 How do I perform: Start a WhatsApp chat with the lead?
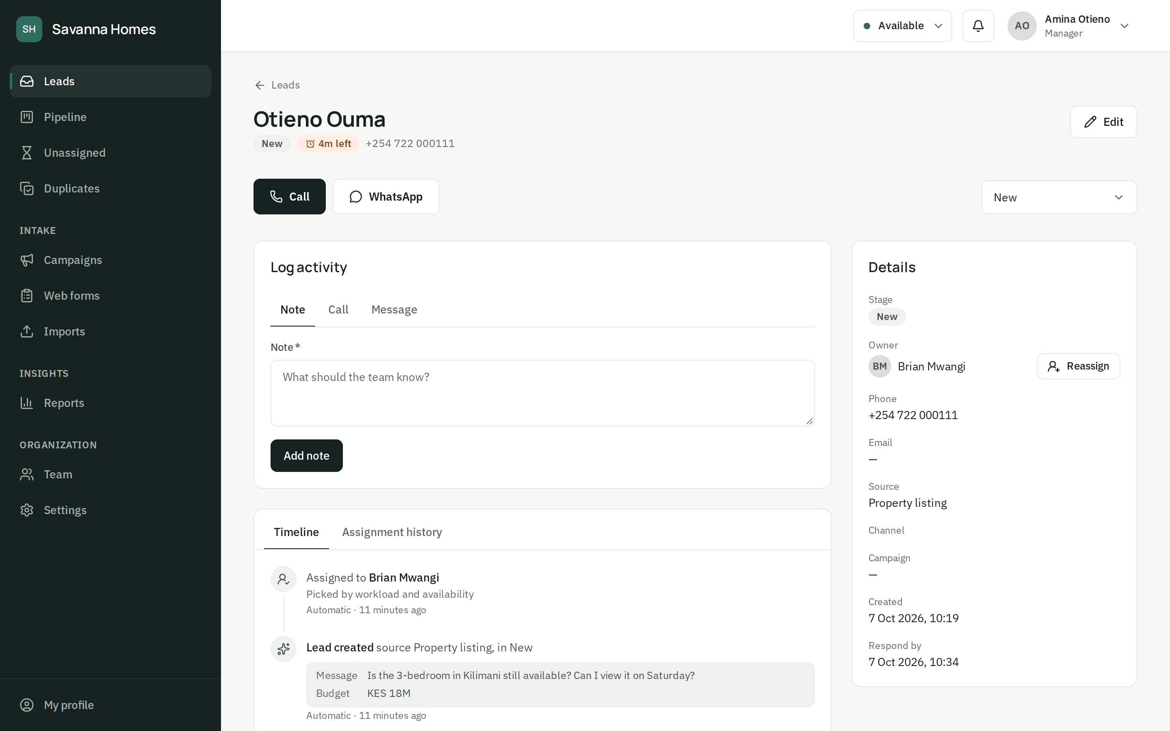tap(385, 196)
